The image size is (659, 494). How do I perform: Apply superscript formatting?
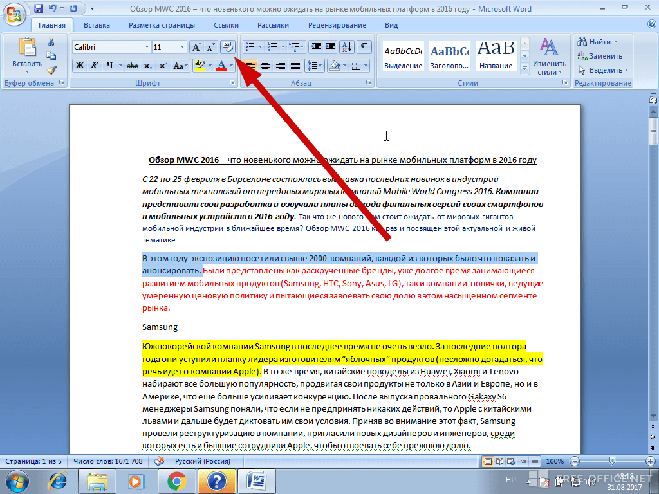pyautogui.click(x=163, y=66)
